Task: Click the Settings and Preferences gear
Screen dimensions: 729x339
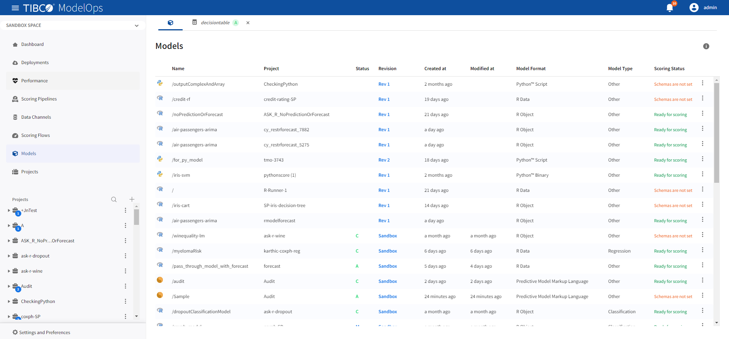Action: point(15,332)
